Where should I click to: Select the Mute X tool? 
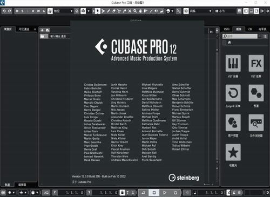tap(130, 11)
